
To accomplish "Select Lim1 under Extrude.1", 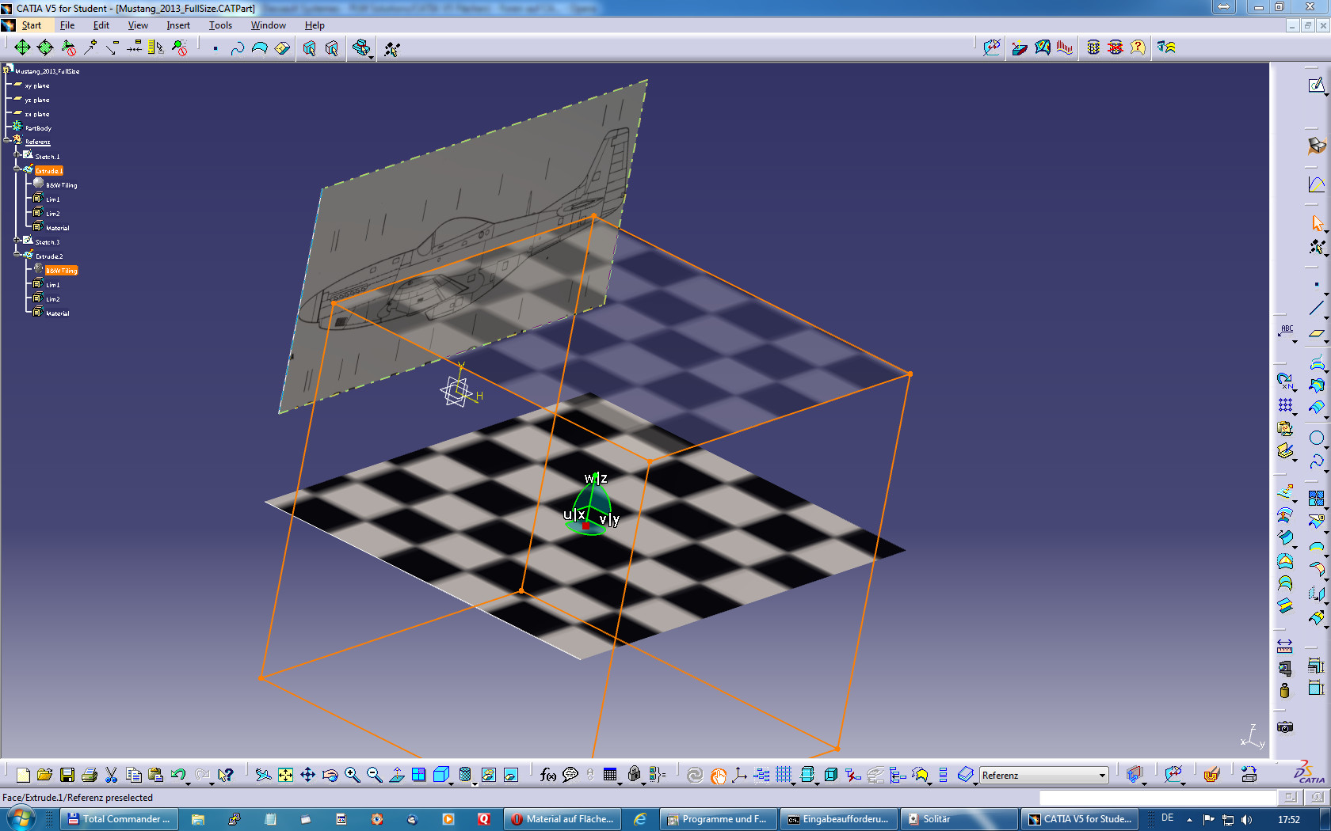I will click(52, 199).
